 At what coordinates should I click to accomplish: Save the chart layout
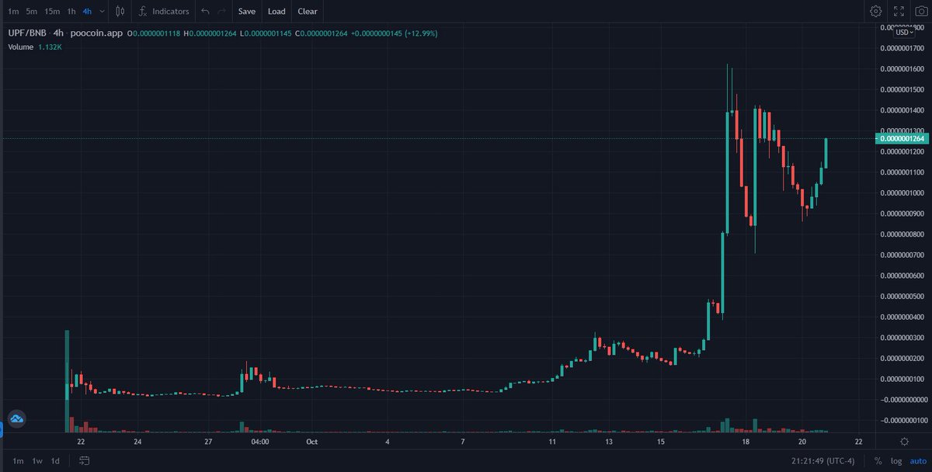(246, 12)
